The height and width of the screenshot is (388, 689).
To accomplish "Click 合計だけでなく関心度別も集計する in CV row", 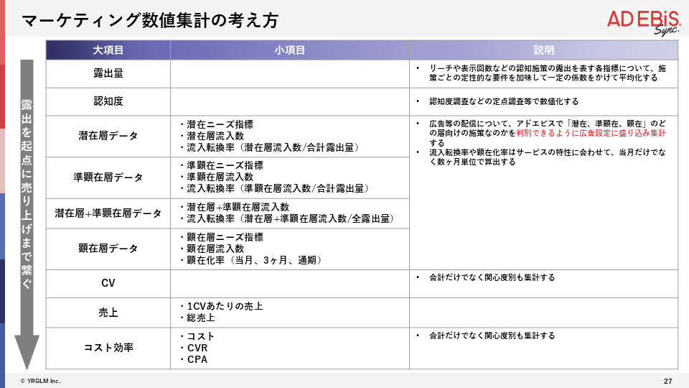I will point(492,277).
